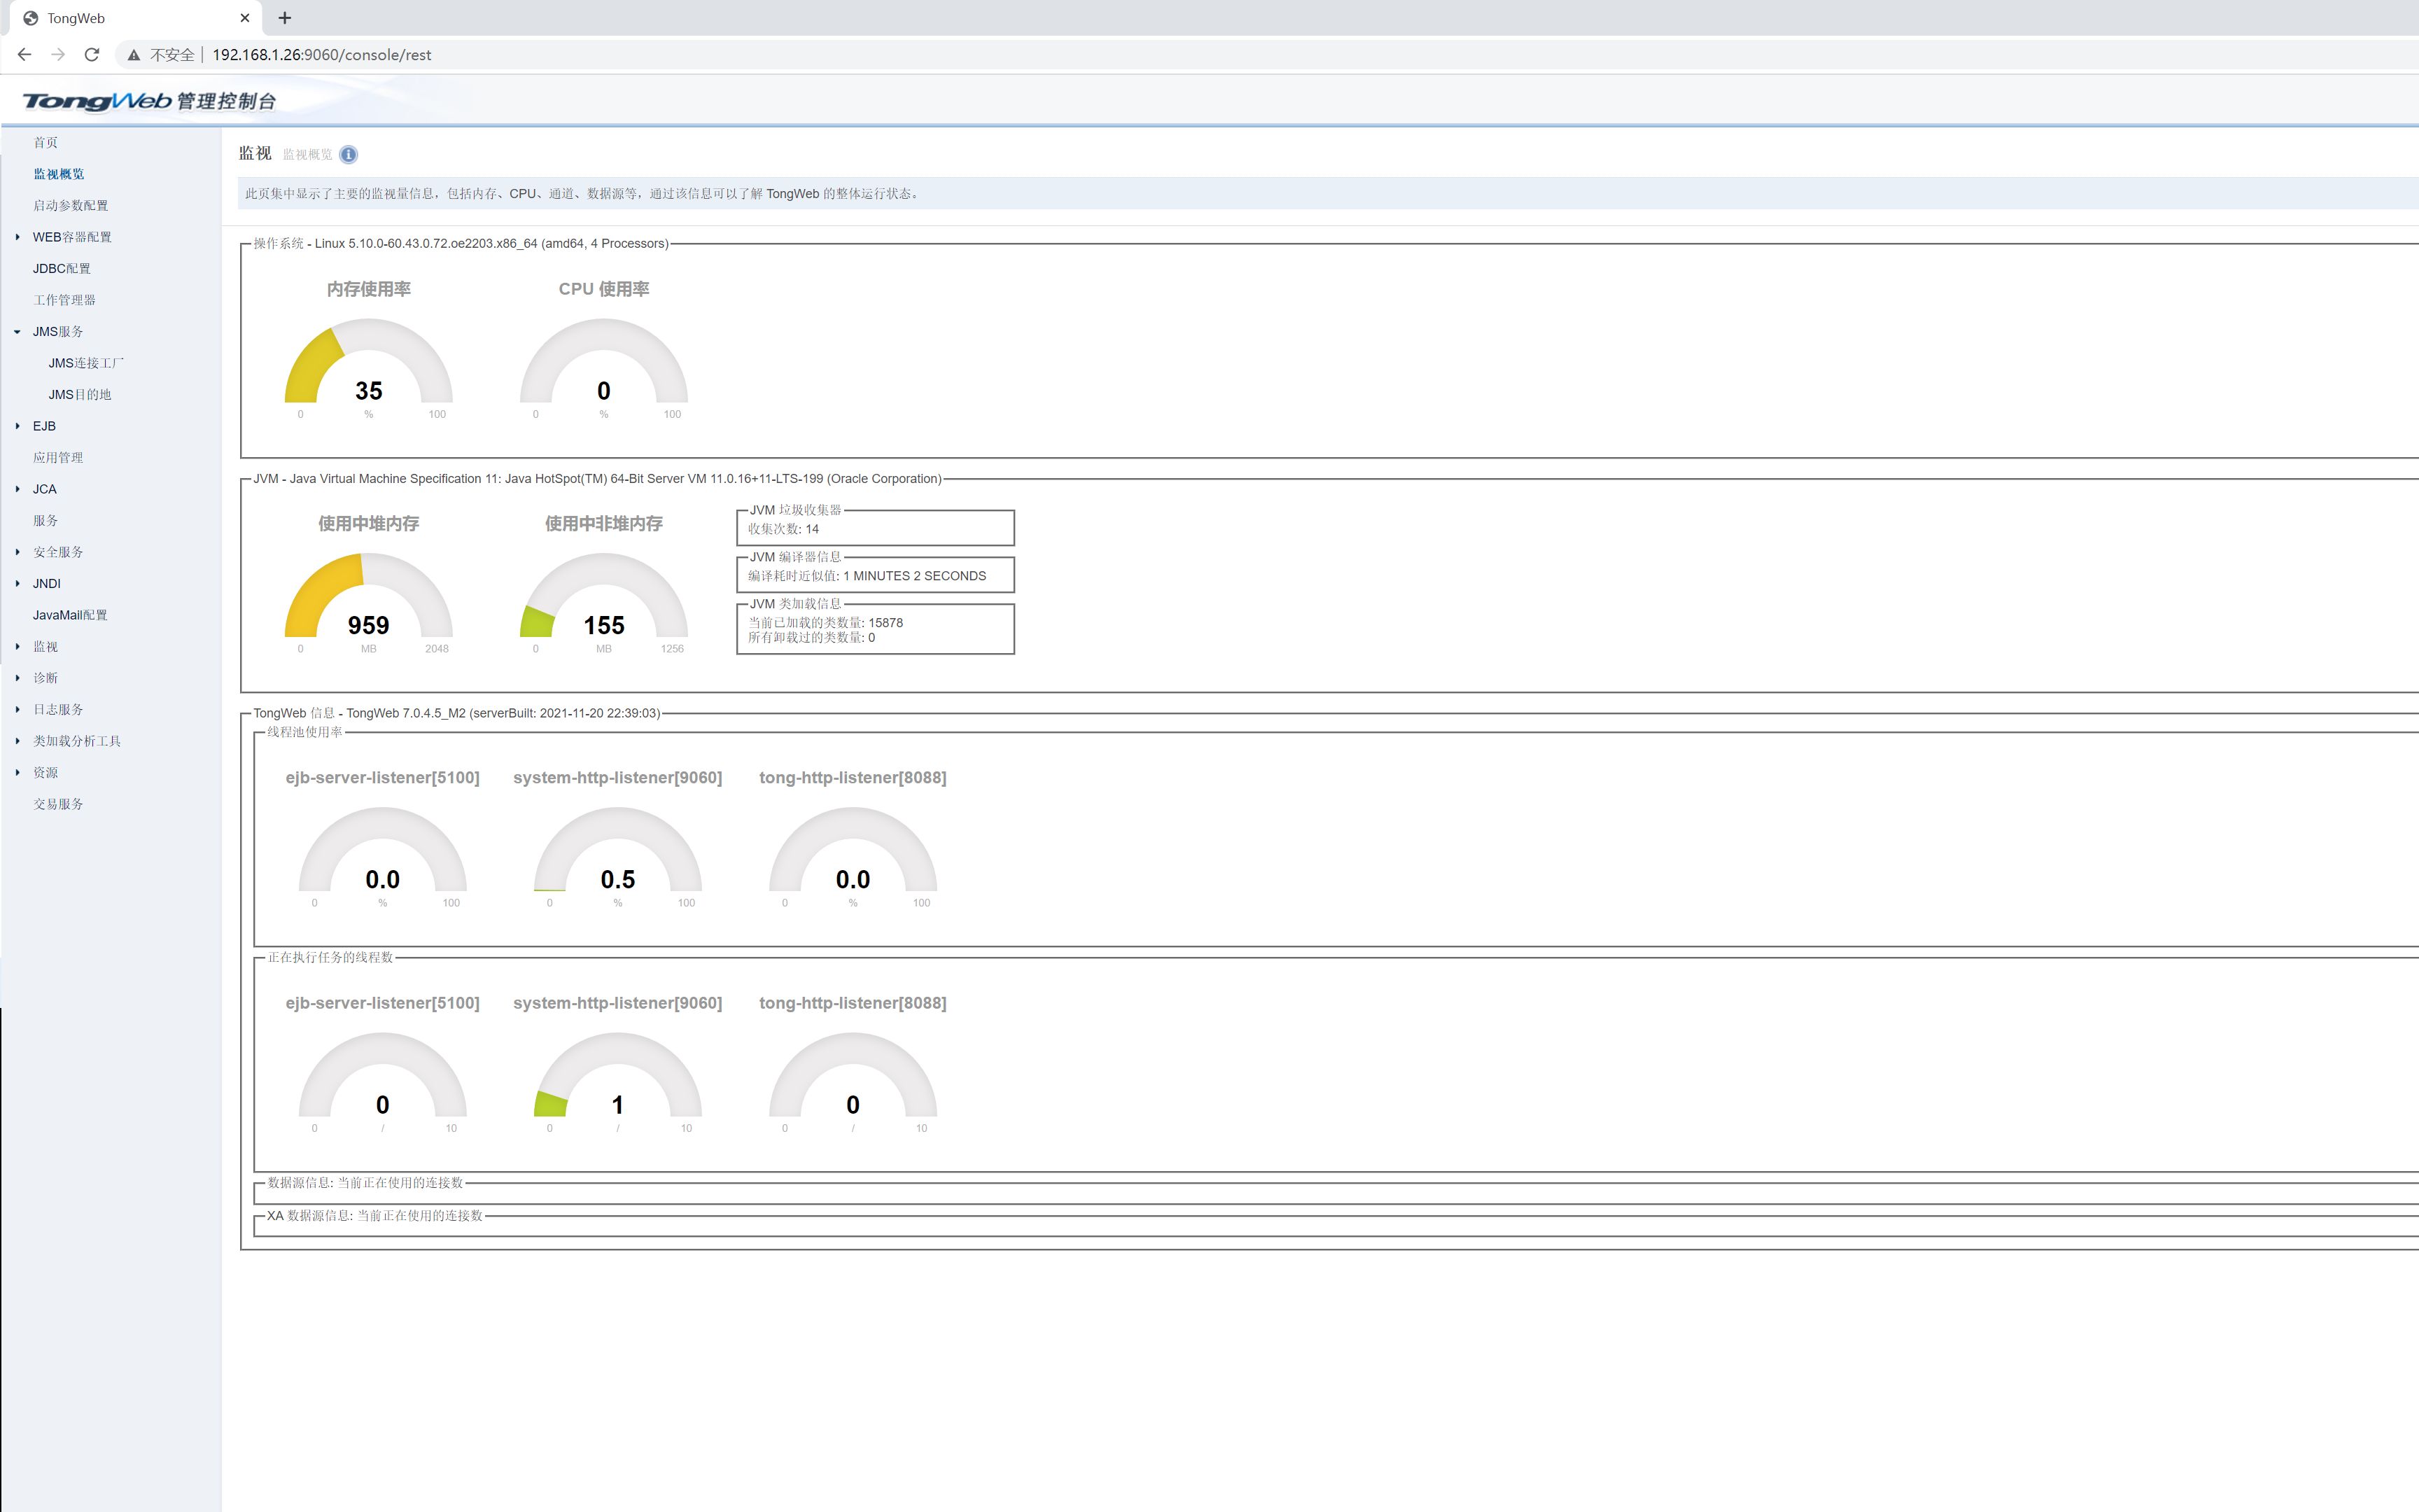Click the blue info icon beside 监视概览
2419x1512 pixels.
[348, 154]
